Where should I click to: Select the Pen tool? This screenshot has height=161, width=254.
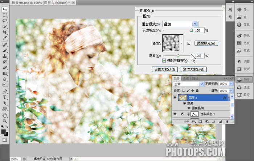5,92
